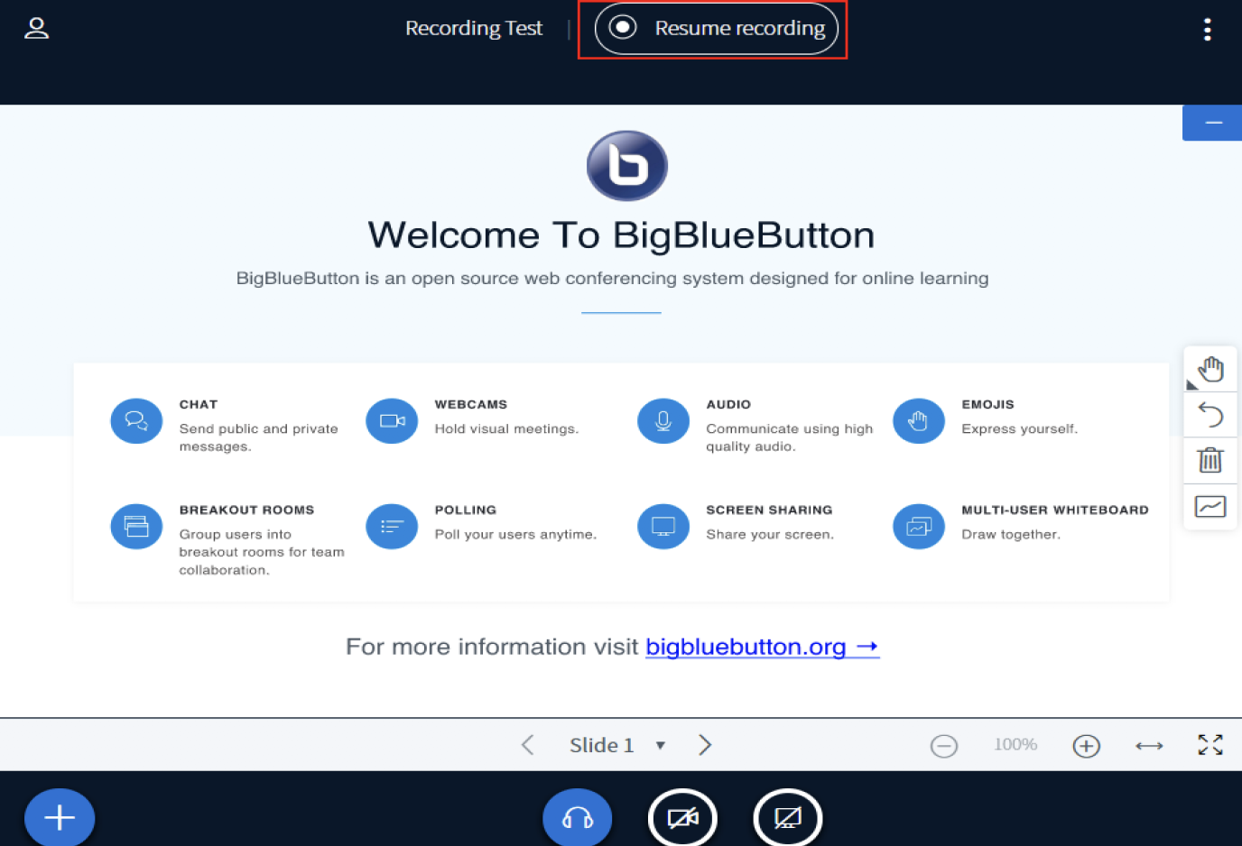Click the 'Draw together.' text
1242x846 pixels.
pos(1011,534)
